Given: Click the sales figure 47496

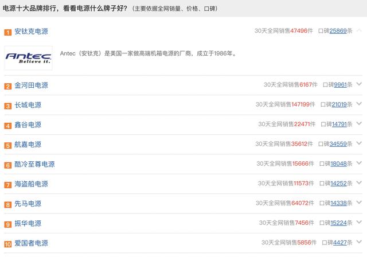Looking at the screenshot, I should coord(298,31).
